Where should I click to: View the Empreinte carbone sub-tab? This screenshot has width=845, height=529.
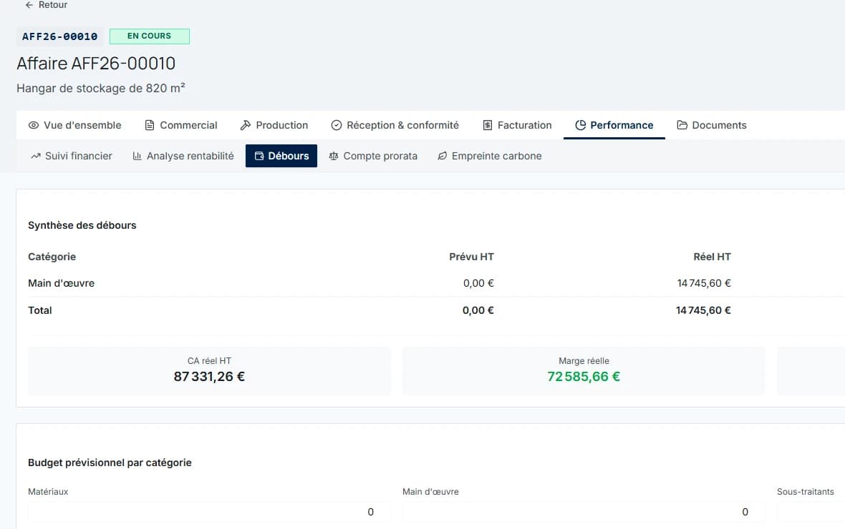click(490, 156)
